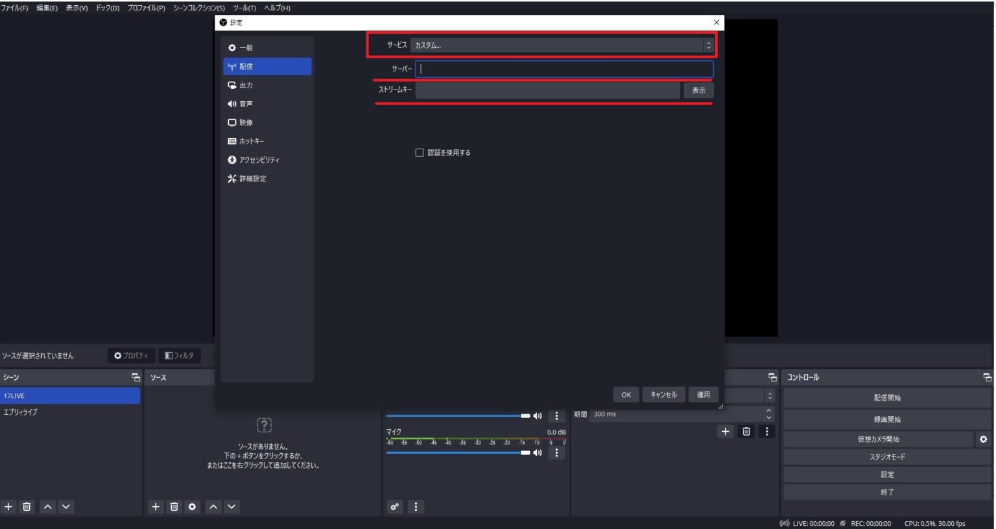Click the 適用 button

pyautogui.click(x=703, y=395)
